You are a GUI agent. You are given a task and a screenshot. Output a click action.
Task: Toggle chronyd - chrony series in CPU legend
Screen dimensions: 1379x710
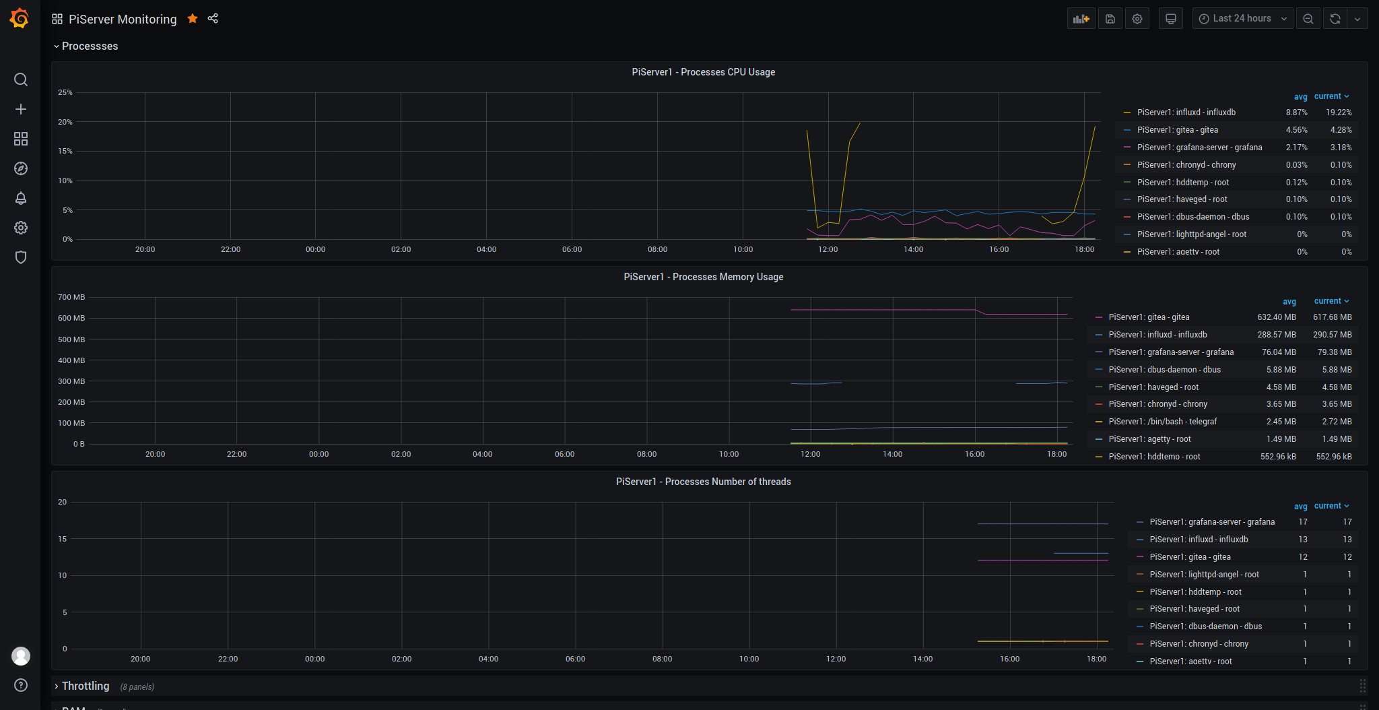(1186, 165)
